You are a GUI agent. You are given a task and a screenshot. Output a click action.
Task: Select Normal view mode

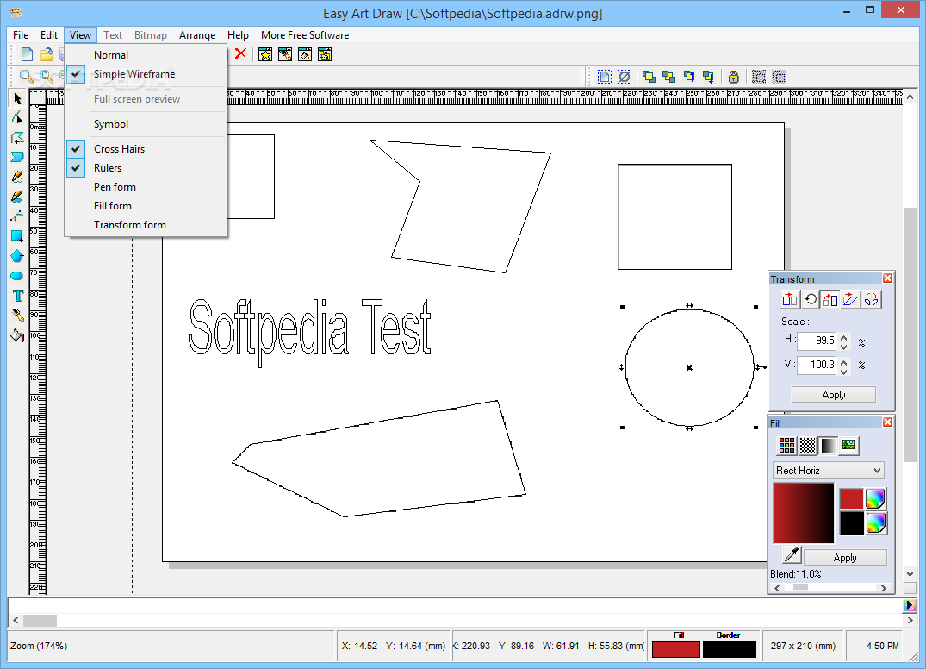coord(146,55)
